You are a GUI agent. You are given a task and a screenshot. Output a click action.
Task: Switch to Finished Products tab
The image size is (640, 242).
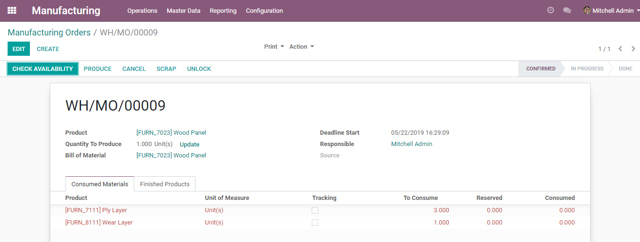click(165, 184)
